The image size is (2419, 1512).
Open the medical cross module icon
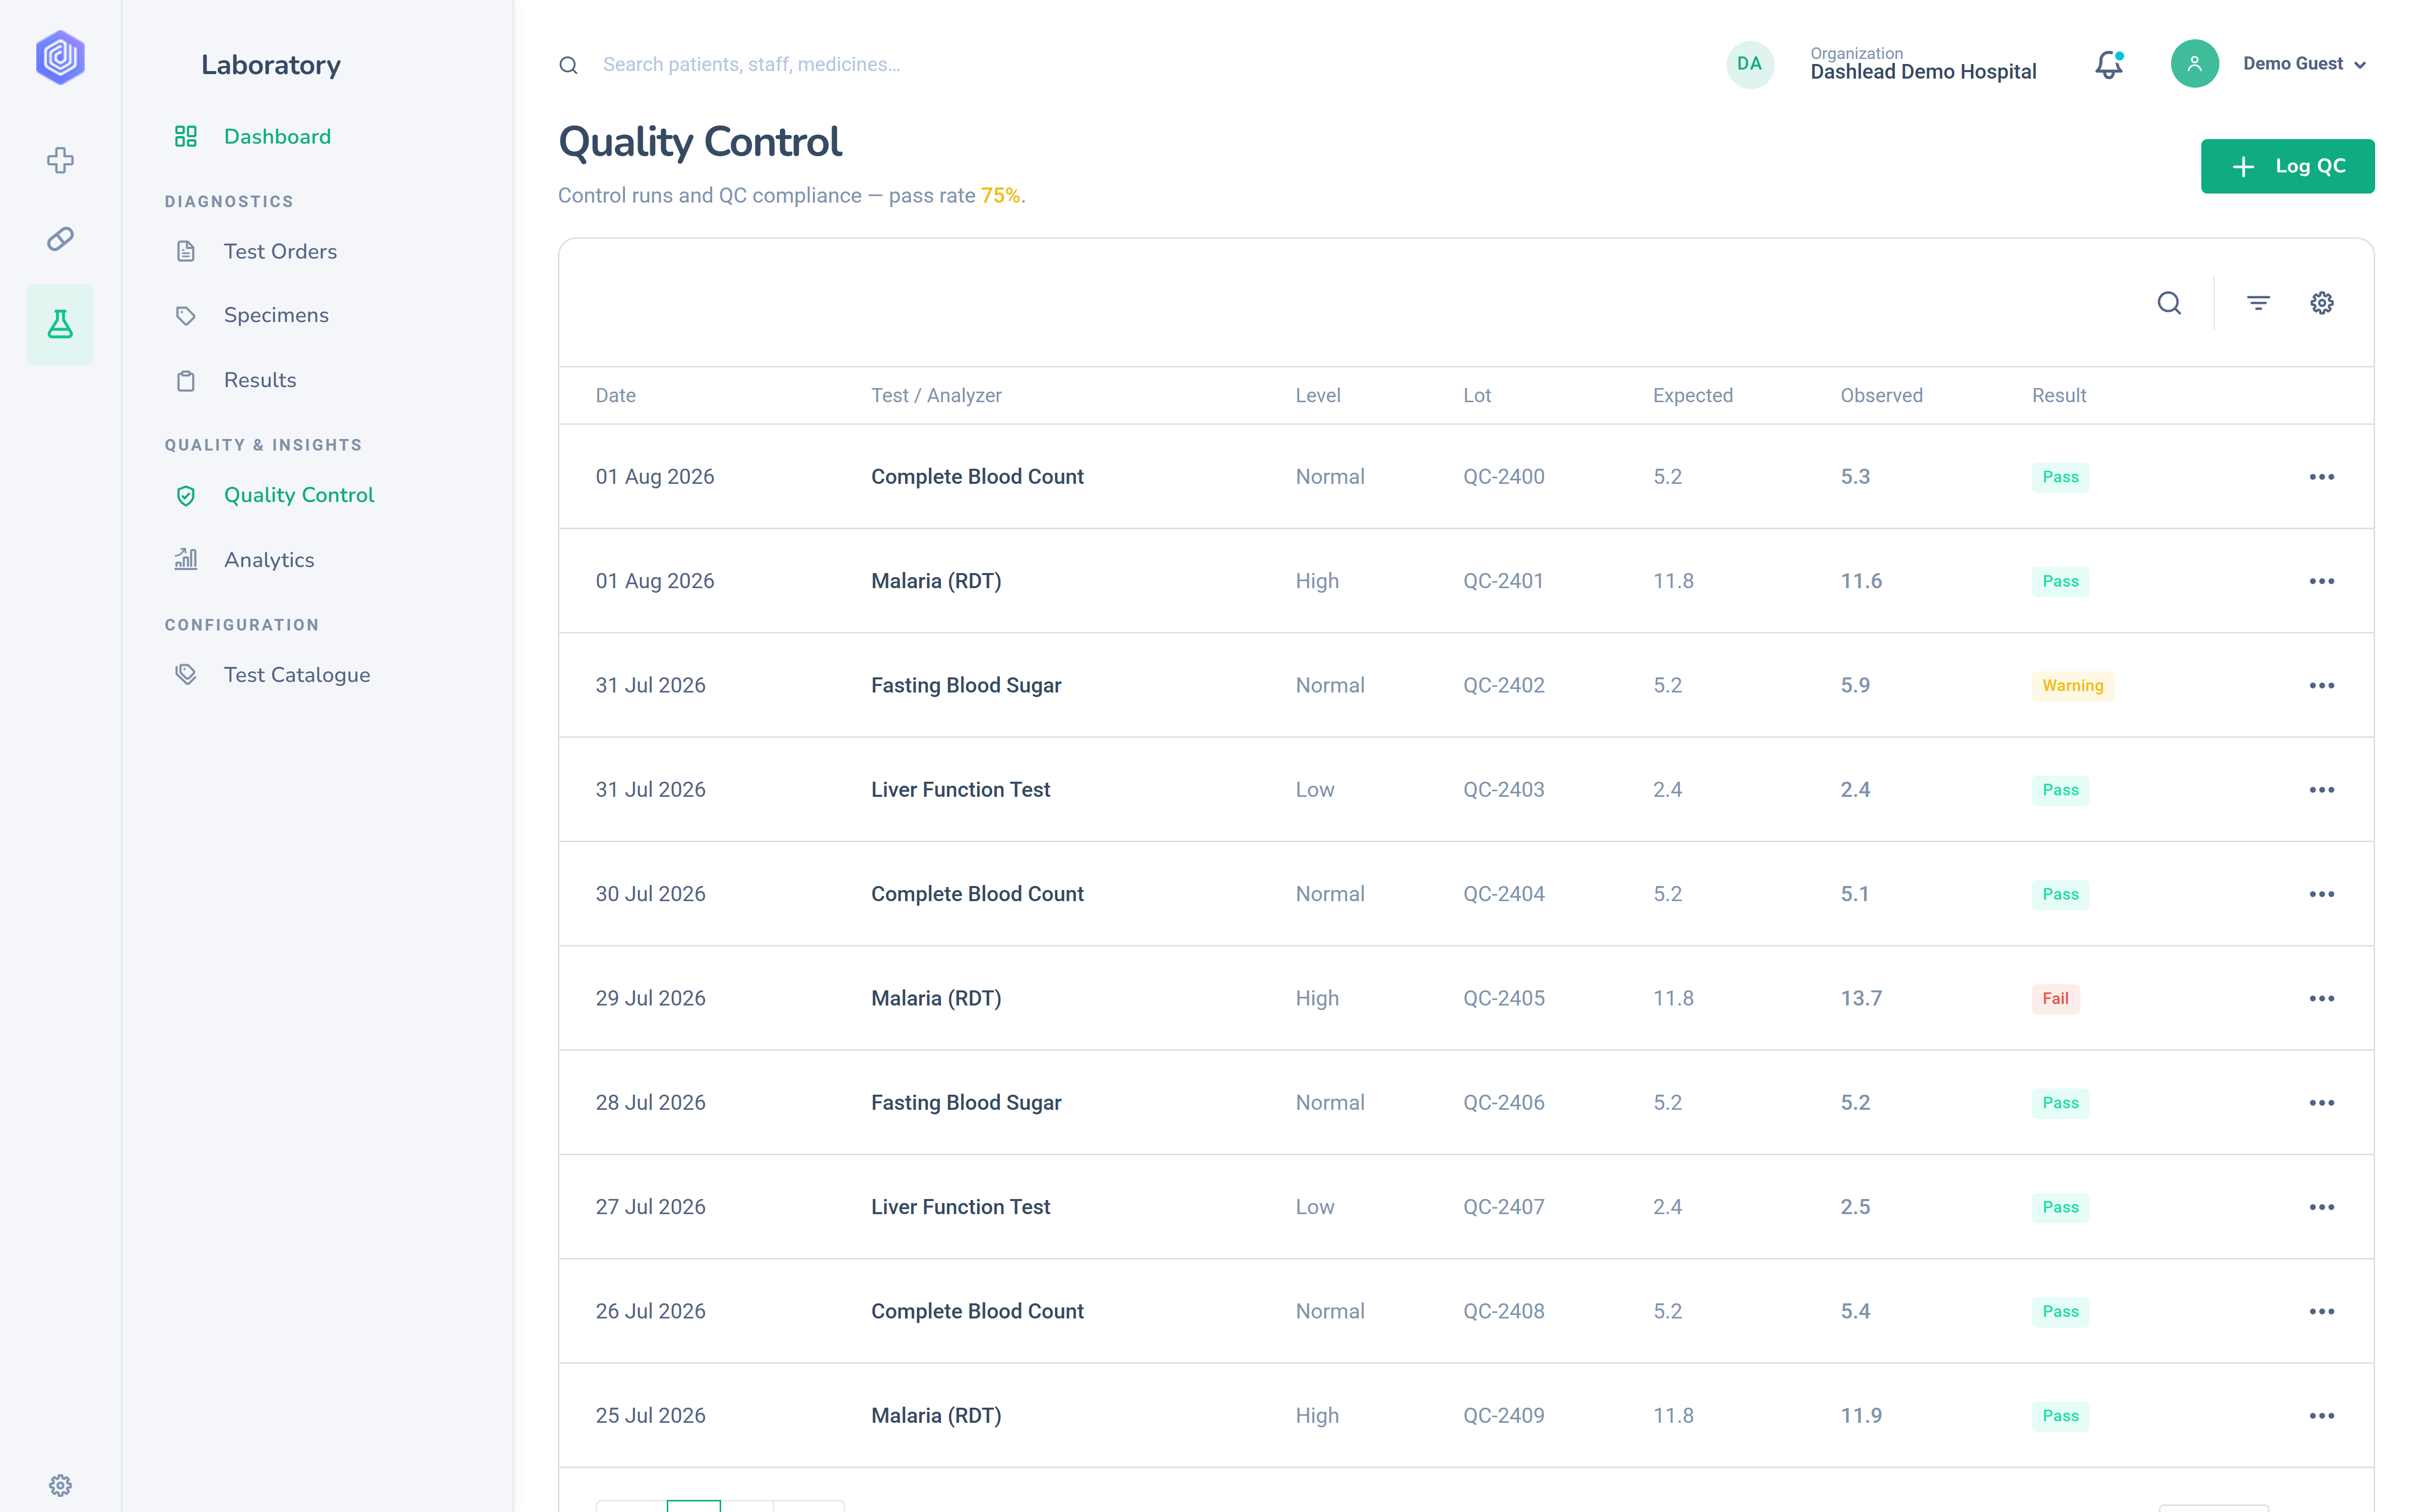click(x=60, y=160)
